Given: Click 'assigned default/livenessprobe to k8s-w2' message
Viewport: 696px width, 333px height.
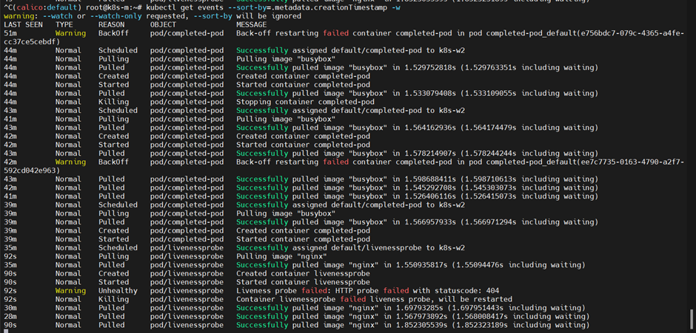Looking at the screenshot, I should (x=351, y=247).
